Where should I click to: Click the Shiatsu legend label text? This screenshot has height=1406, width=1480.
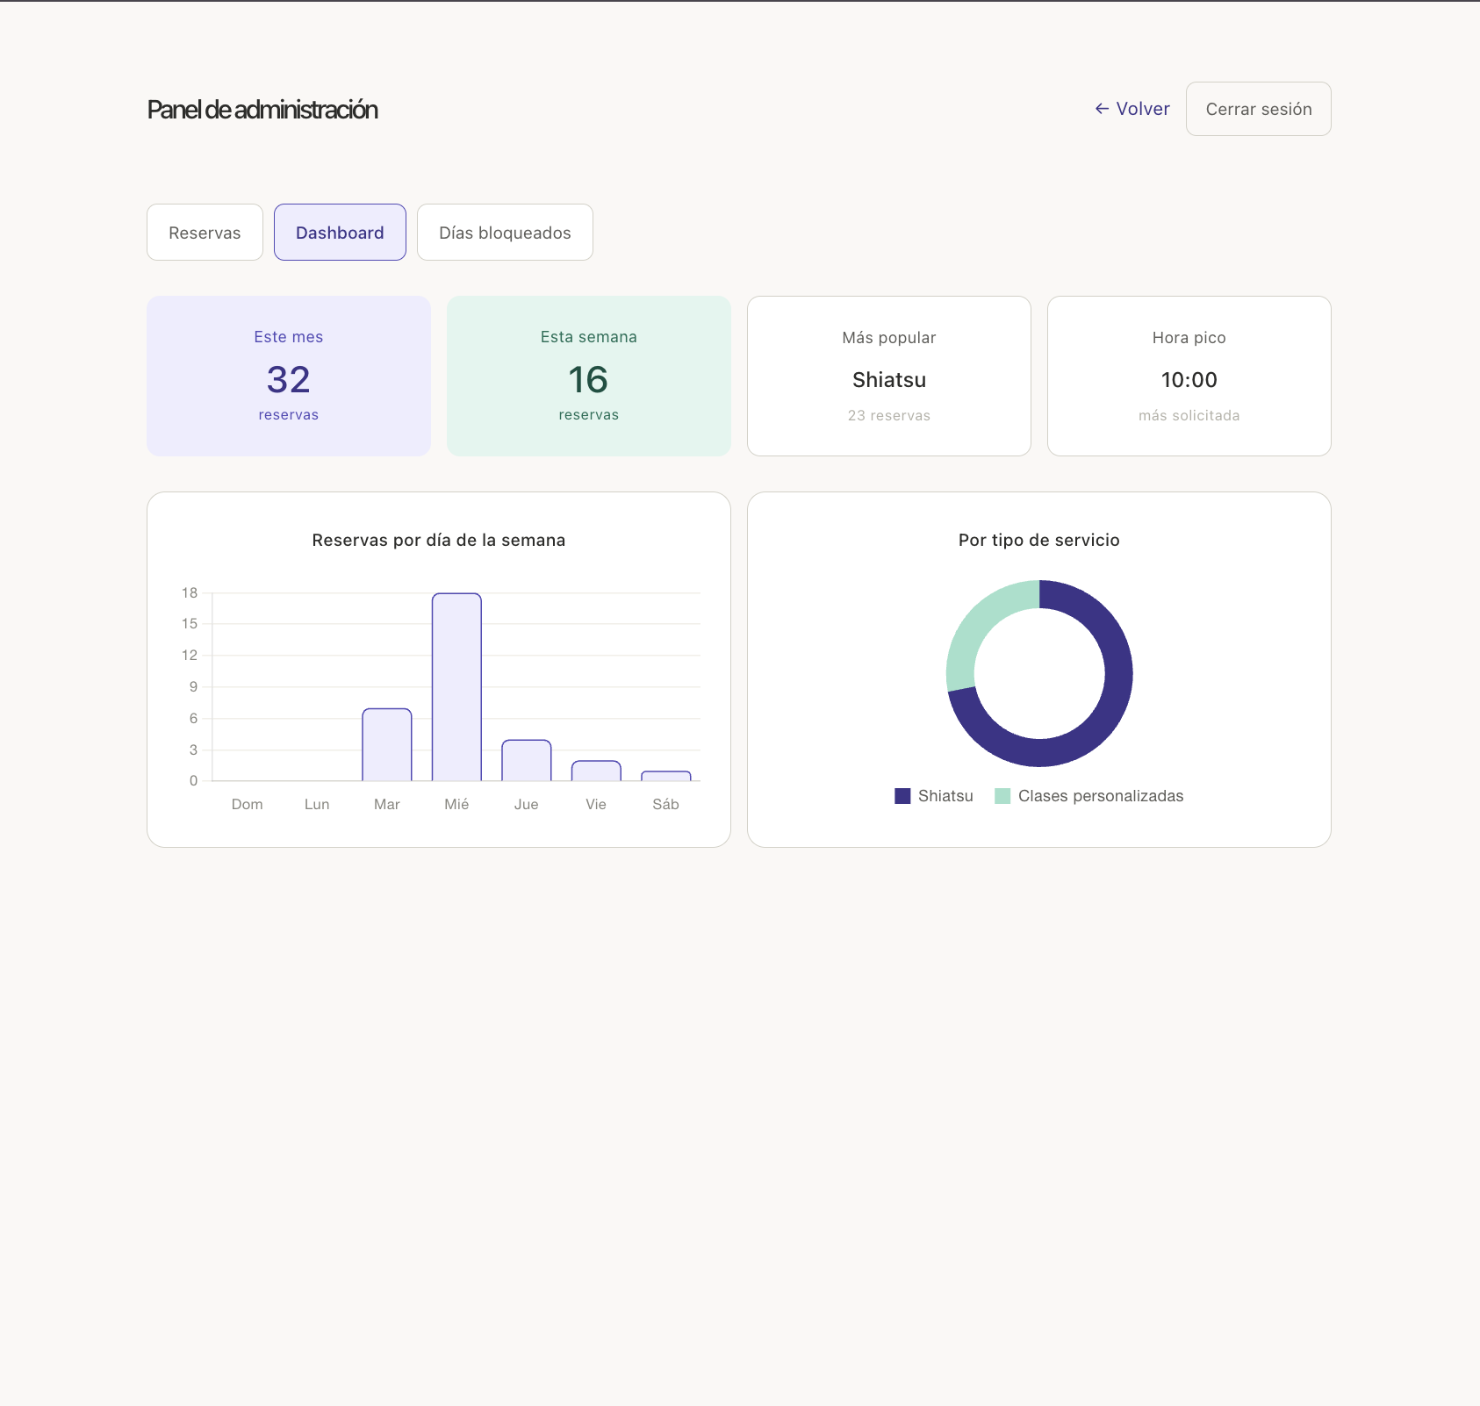click(945, 796)
